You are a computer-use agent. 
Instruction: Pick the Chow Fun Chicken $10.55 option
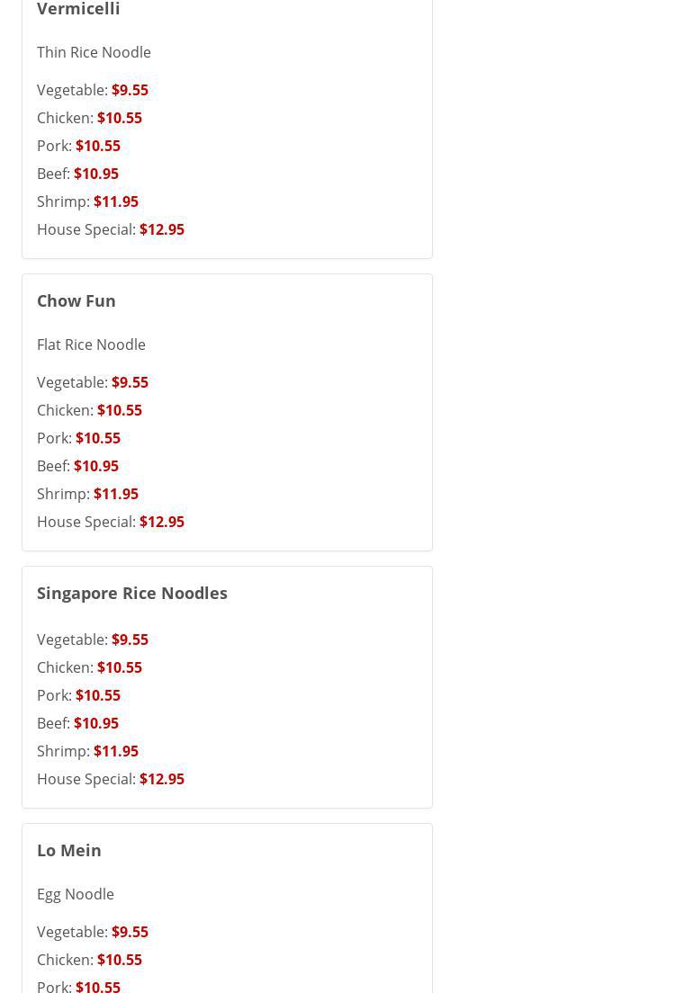pyautogui.click(x=119, y=410)
